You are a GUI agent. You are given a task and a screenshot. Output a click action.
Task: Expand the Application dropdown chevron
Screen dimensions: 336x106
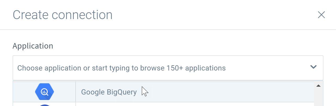click(313, 67)
